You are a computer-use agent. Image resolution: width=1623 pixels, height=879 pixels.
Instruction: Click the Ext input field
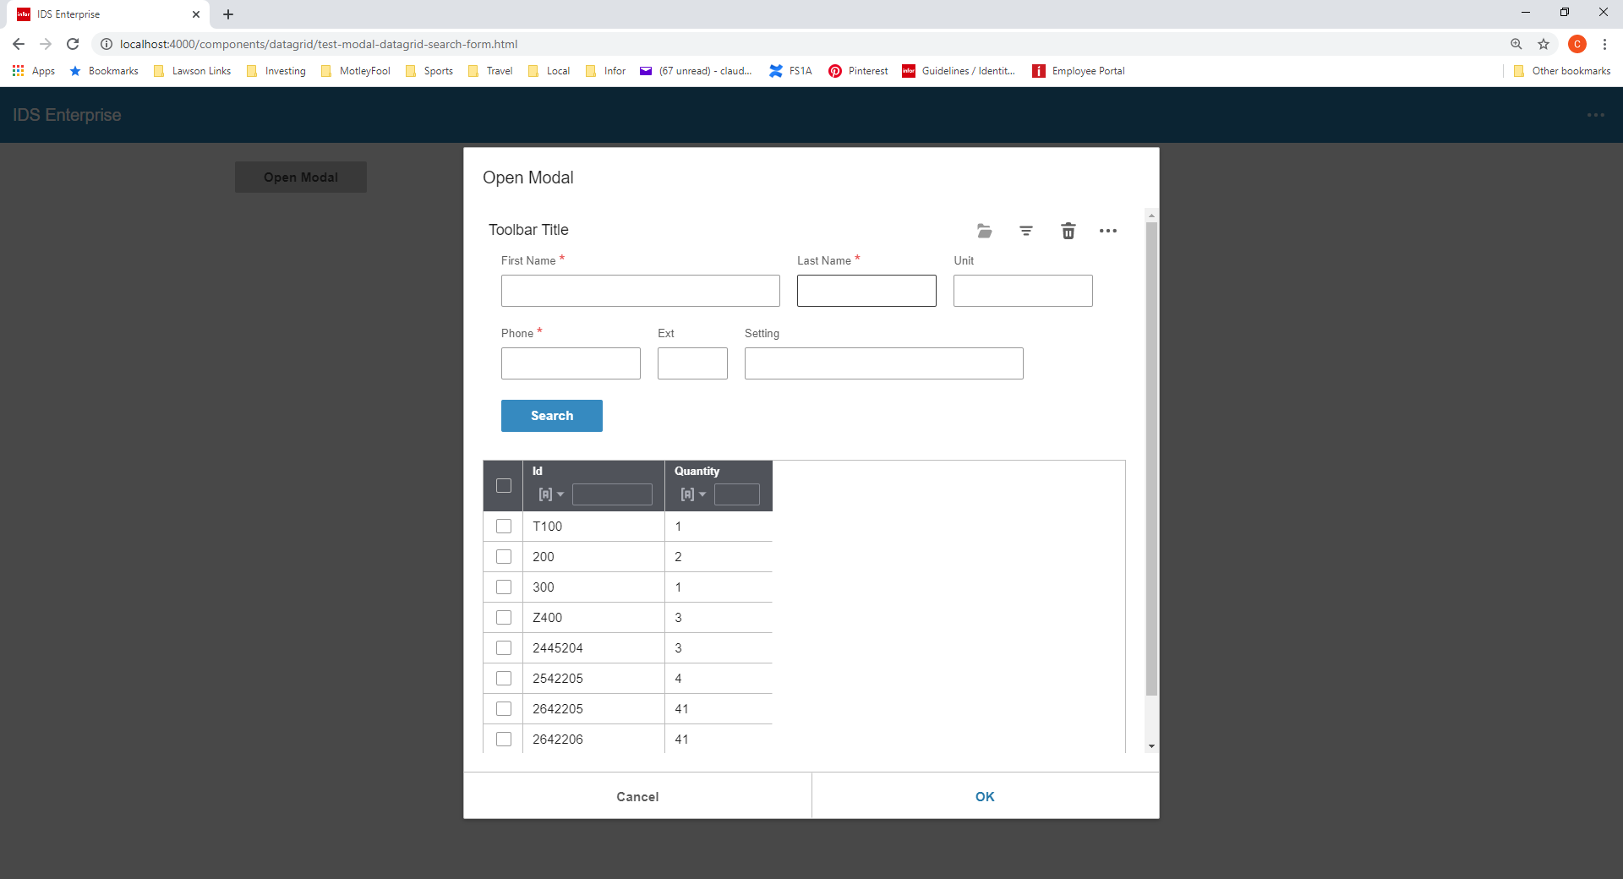[x=692, y=363]
